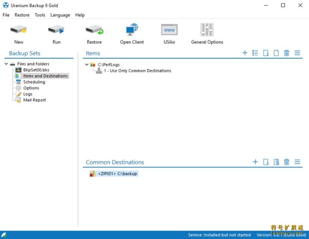This screenshot has width=309, height=239.
Task: Select the Scheduling tree entry
Action: [34, 82]
